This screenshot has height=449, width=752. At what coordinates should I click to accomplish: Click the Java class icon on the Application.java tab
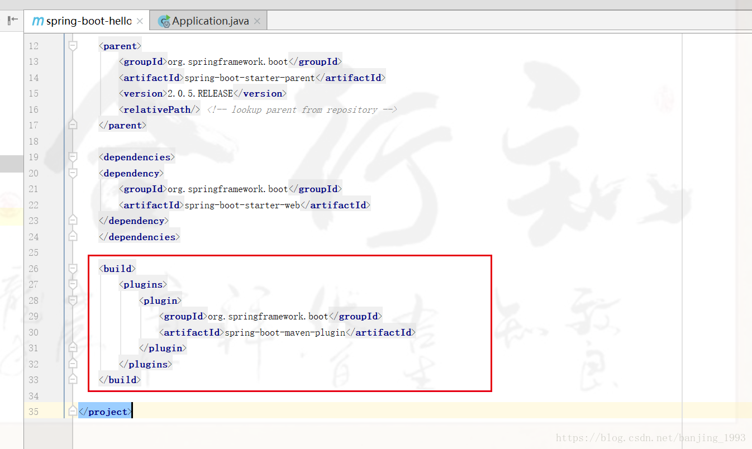click(x=164, y=21)
